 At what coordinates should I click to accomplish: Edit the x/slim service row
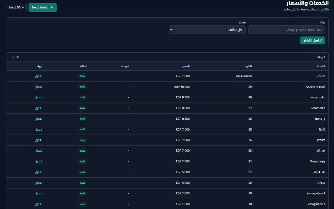[38, 140]
